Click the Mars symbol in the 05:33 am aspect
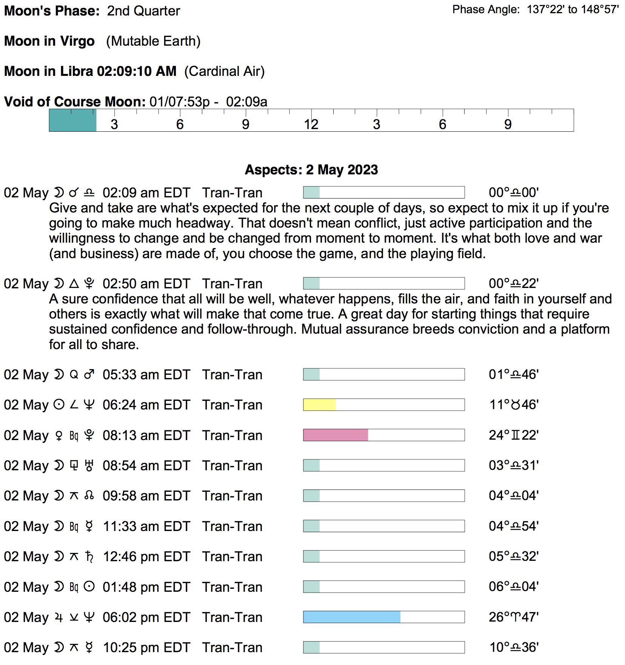This screenshot has width=625, height=665. [x=89, y=374]
